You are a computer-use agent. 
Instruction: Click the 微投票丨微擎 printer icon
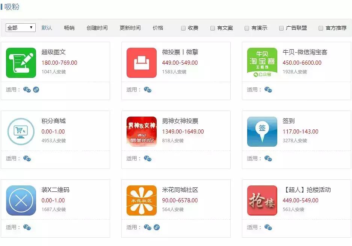pos(141,62)
